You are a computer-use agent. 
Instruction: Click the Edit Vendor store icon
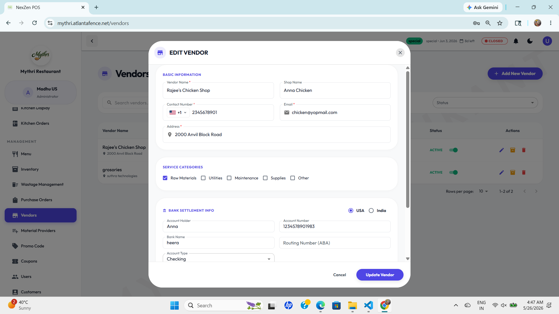160,53
